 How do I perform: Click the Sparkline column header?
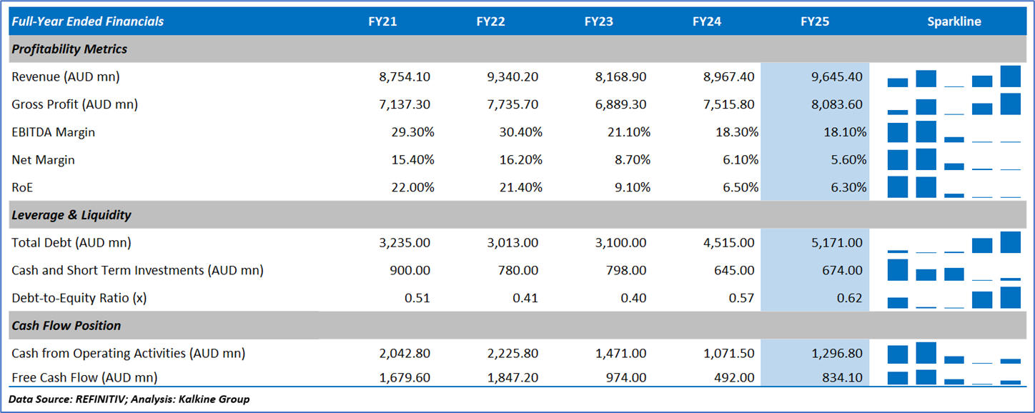coord(954,21)
